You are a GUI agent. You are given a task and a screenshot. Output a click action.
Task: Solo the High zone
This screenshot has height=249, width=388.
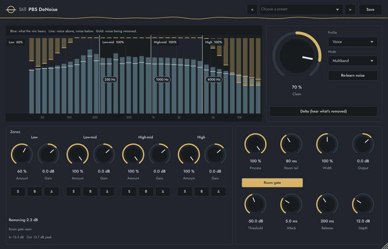(185, 191)
